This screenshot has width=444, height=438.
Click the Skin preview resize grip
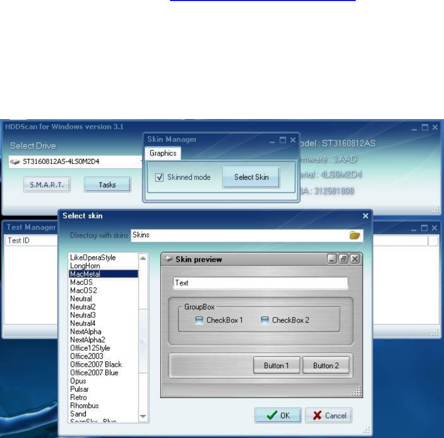coord(357,391)
